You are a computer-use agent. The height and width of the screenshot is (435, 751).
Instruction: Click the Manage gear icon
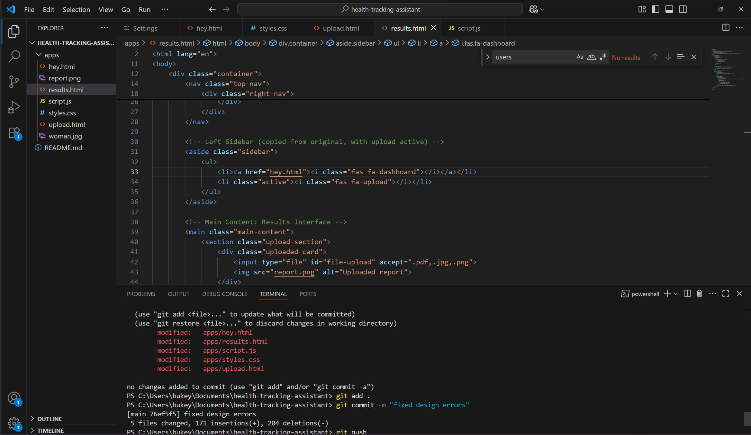tap(14, 423)
